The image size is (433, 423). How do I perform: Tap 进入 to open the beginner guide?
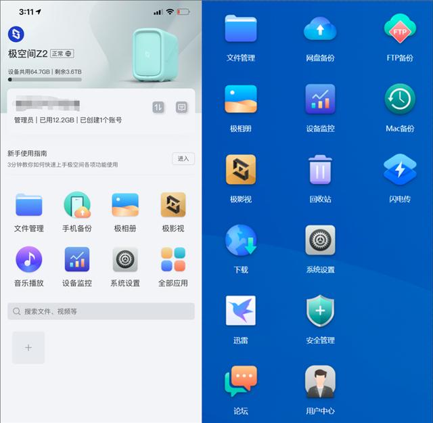click(183, 158)
